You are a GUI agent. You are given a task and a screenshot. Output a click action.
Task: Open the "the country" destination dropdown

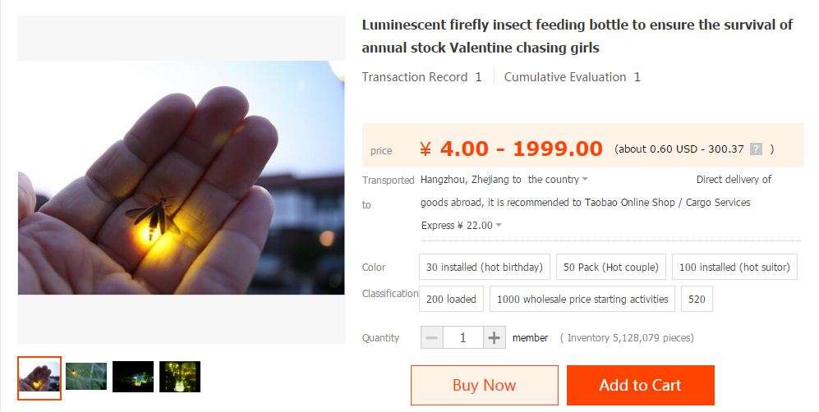click(x=558, y=179)
